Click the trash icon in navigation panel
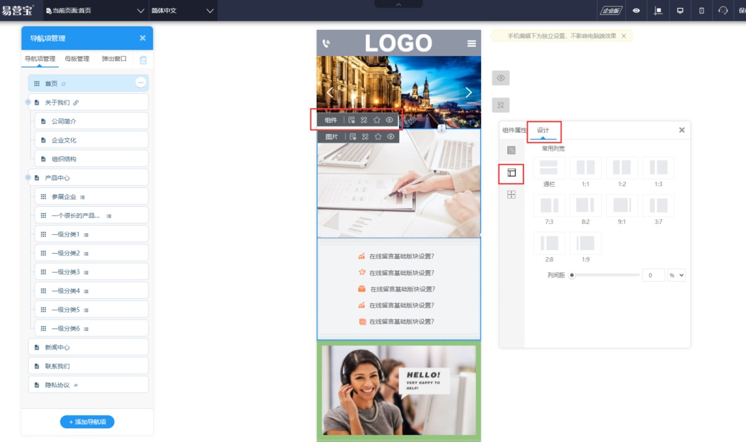 click(x=143, y=60)
